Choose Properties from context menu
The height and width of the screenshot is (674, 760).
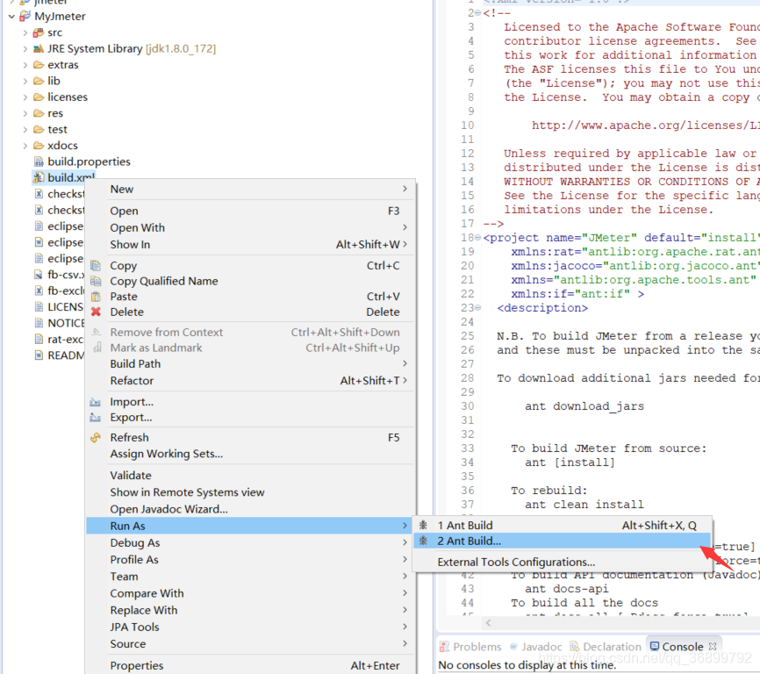[251, 666]
